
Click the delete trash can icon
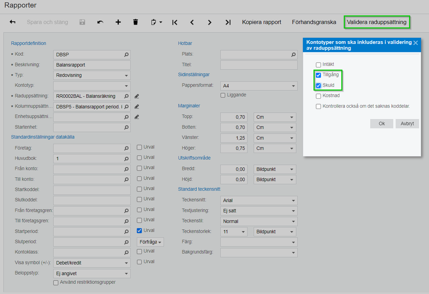point(136,22)
